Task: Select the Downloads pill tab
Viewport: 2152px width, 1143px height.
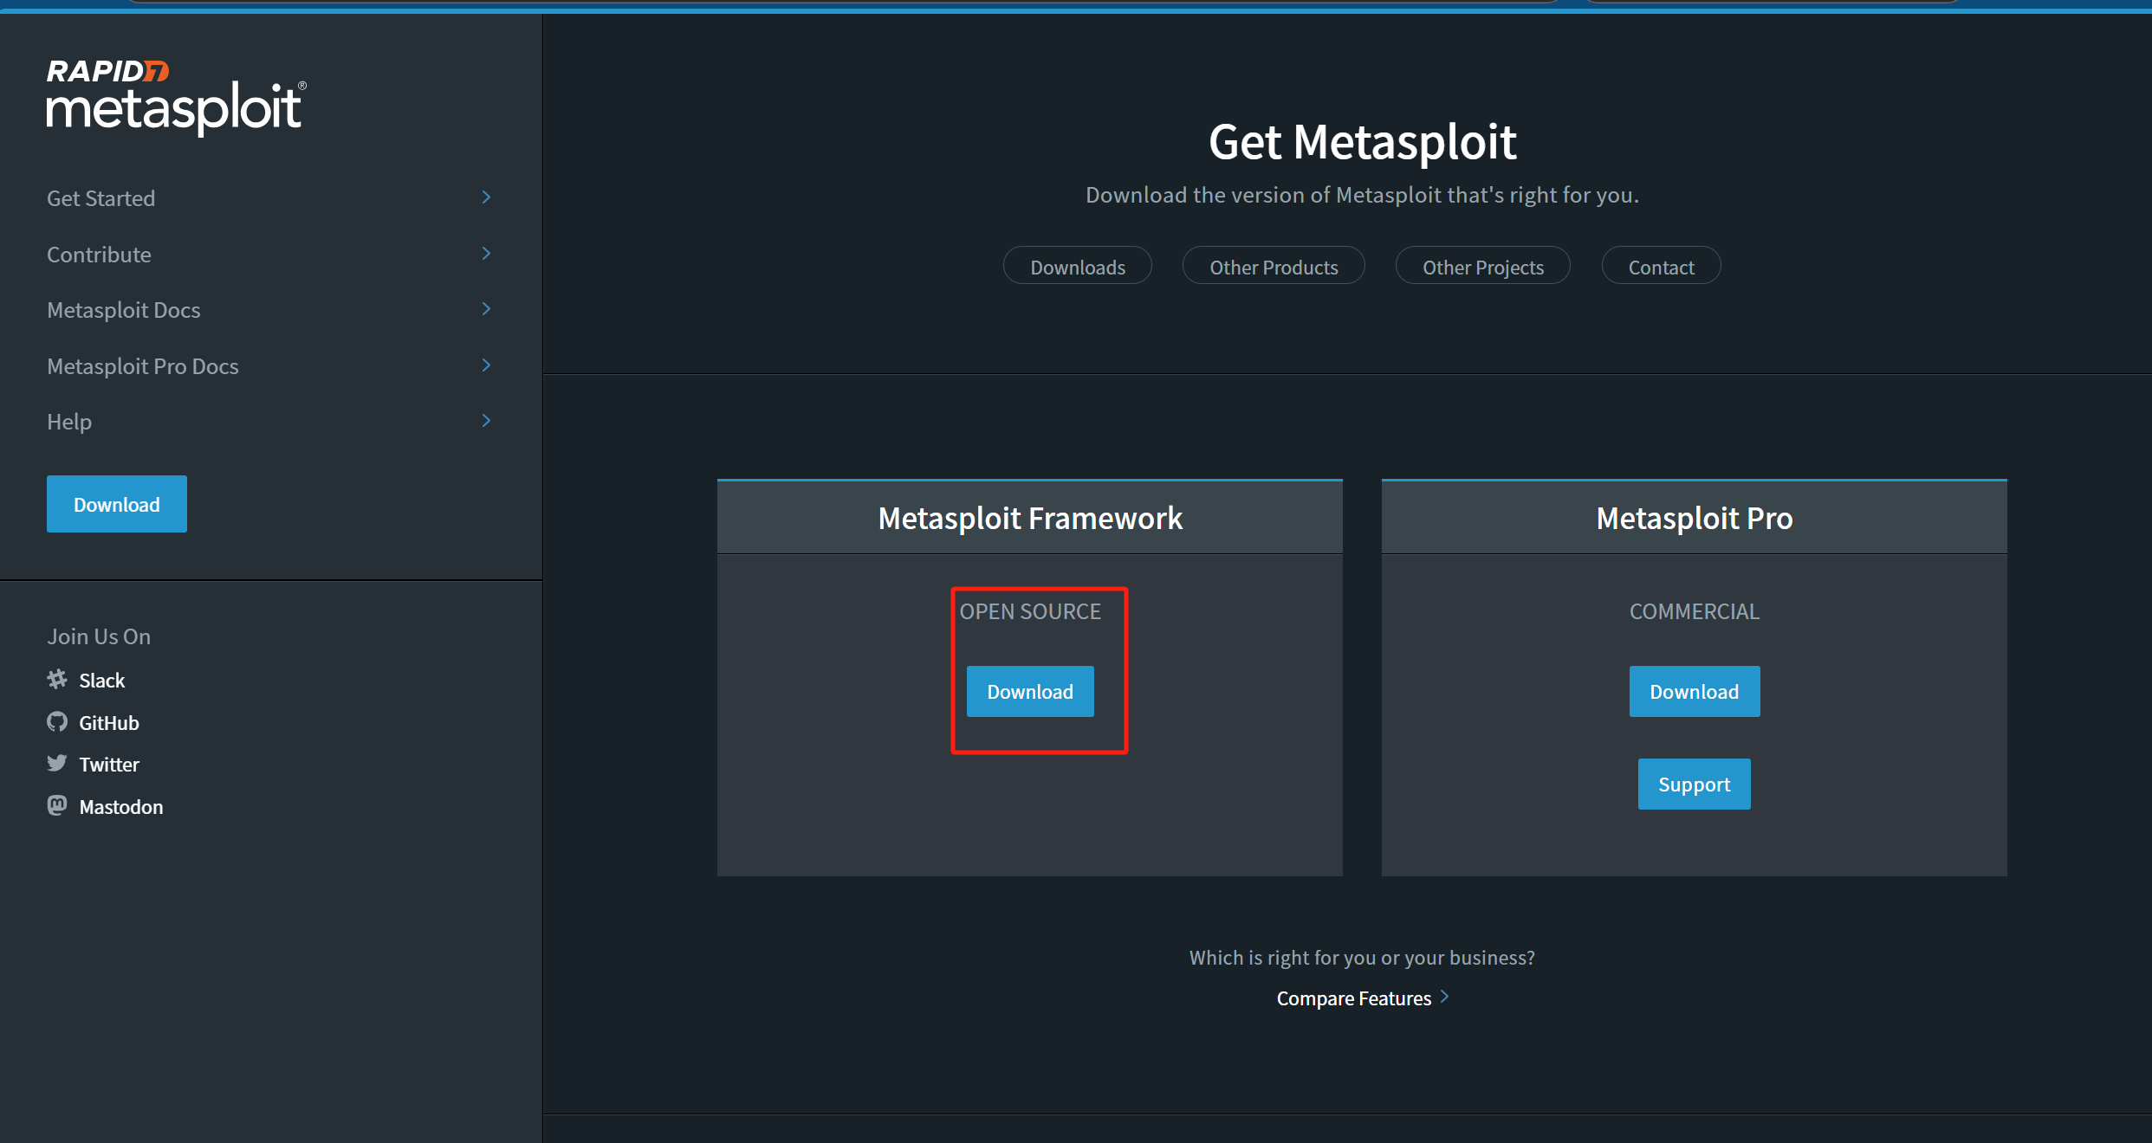Action: [x=1077, y=267]
